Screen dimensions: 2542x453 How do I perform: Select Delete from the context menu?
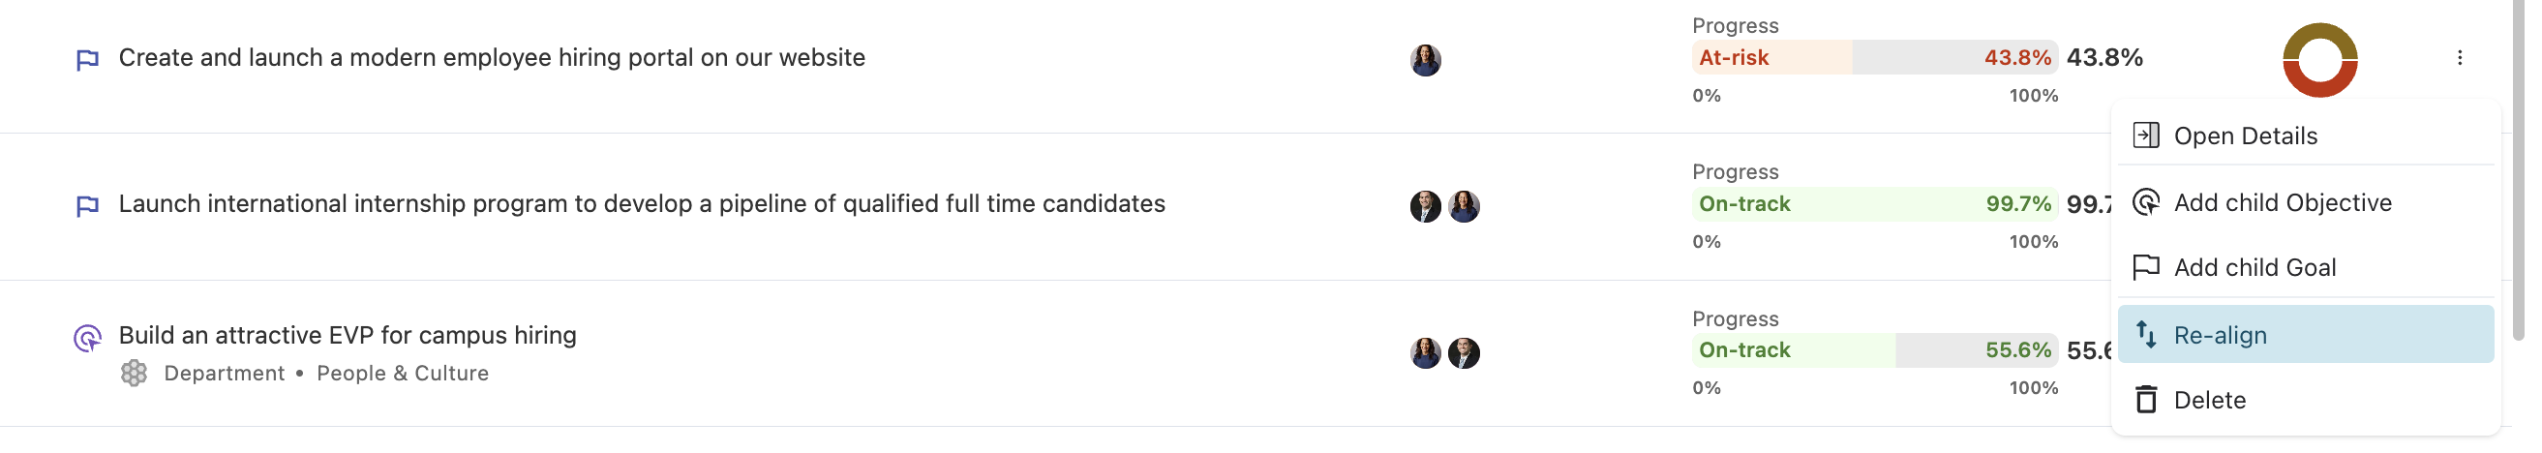pyautogui.click(x=2208, y=400)
